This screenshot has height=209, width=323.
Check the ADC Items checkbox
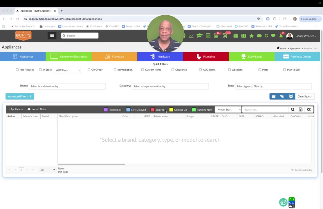(200, 70)
